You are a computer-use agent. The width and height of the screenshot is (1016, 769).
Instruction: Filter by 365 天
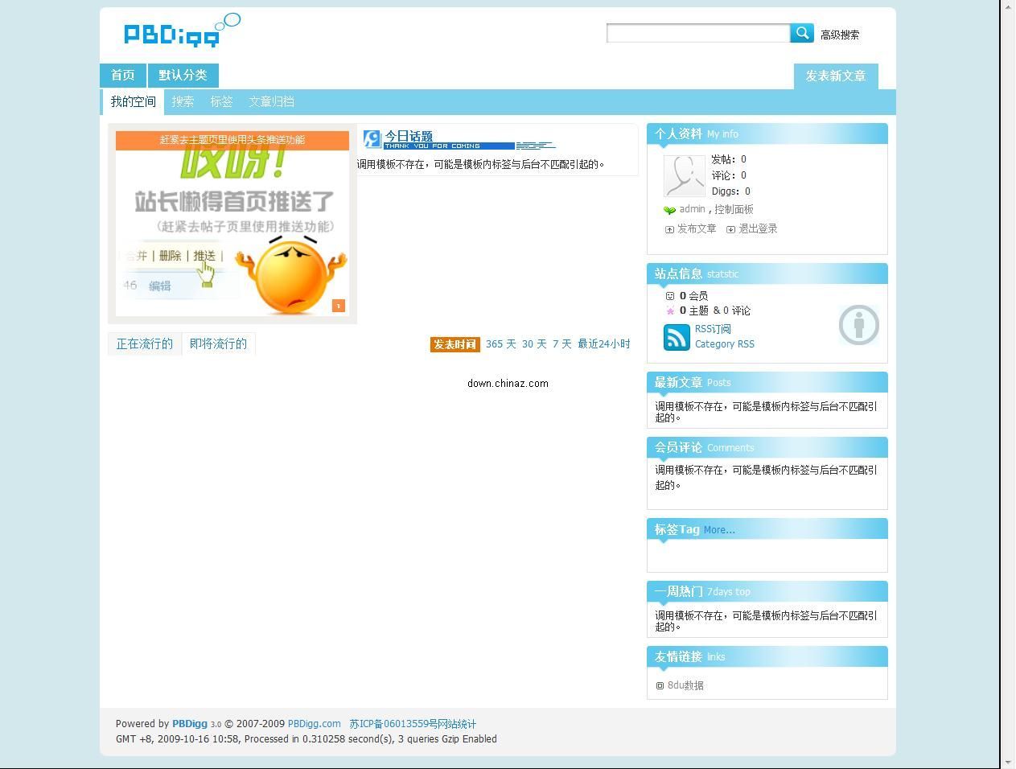tap(500, 344)
